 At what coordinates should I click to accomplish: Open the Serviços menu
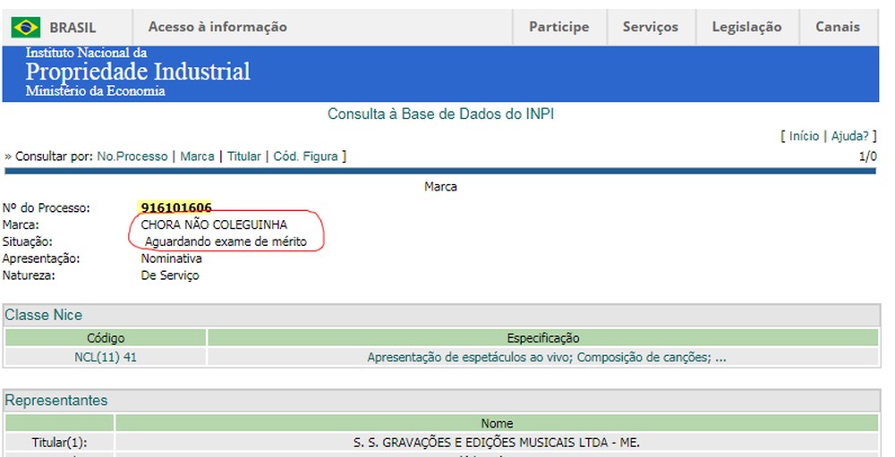click(650, 27)
